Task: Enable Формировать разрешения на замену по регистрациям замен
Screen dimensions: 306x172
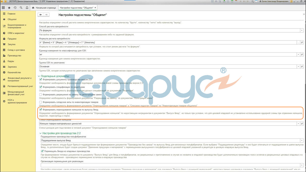Action: tap(41, 95)
